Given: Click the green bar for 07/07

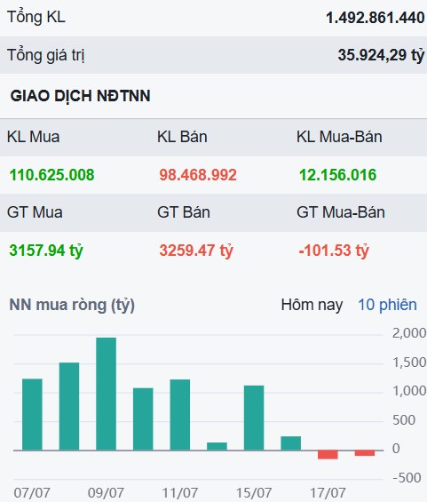Looking at the screenshot, I should click(32, 414).
